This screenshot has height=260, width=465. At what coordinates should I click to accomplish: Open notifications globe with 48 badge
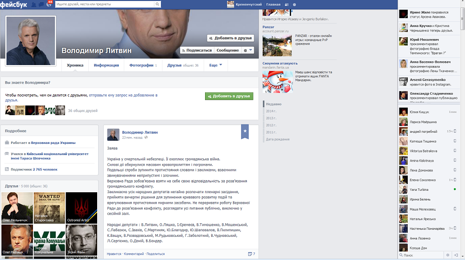coord(49,5)
